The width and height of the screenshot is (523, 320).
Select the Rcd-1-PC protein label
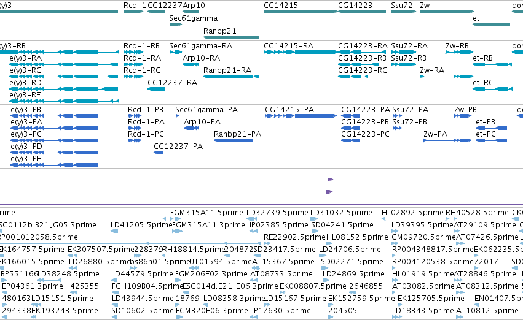[146, 134]
